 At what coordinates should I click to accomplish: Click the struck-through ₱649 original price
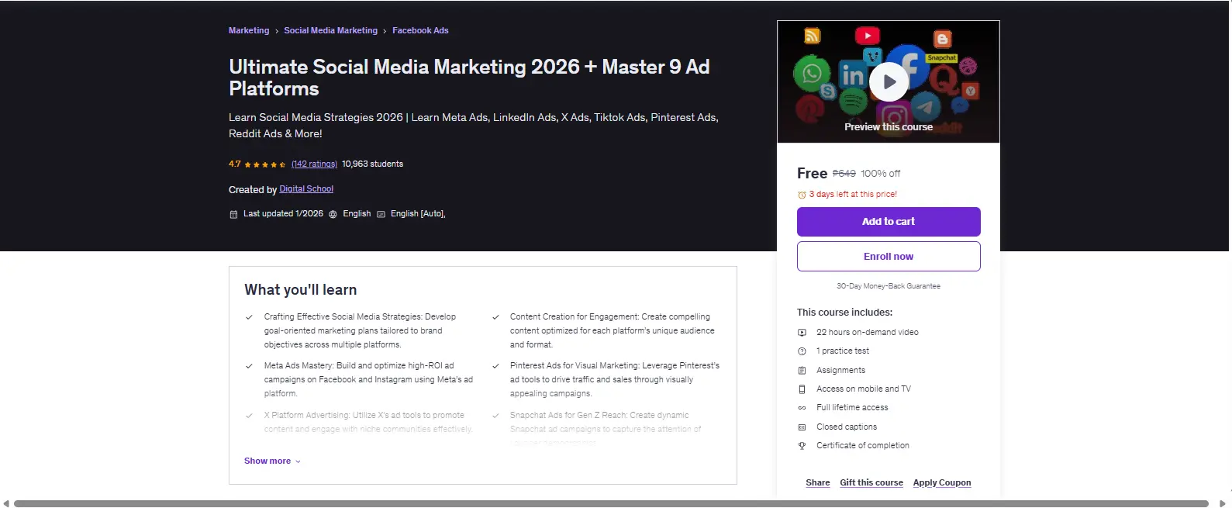(844, 174)
